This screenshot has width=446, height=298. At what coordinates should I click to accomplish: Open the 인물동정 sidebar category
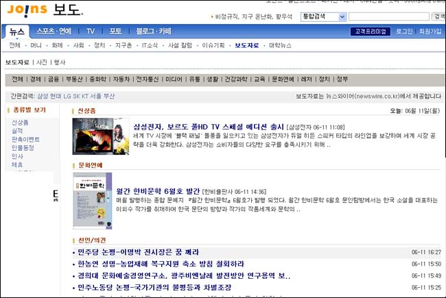[x=23, y=148]
